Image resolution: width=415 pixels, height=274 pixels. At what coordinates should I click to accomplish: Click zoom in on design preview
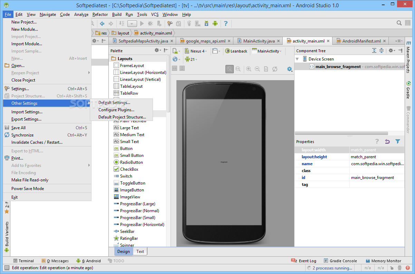click(249, 69)
